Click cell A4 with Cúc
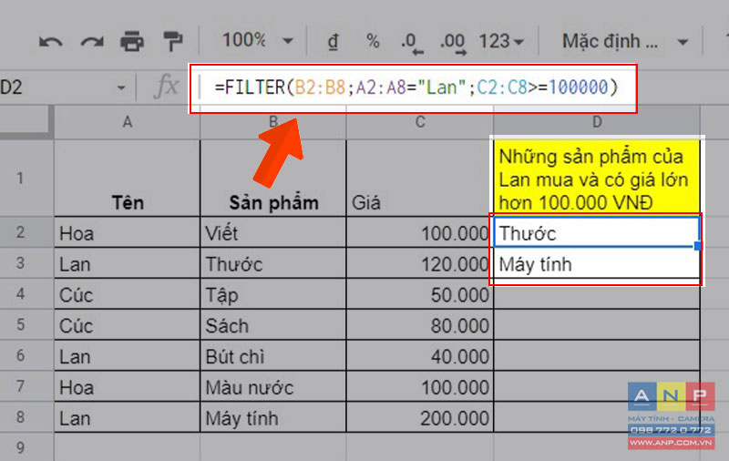The height and width of the screenshot is (461, 729). pos(128,293)
